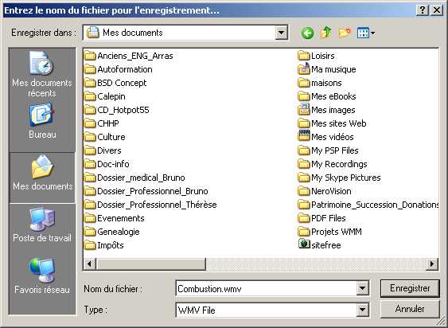Screen dimensions: 448x328
Task: Click the file name field containing Combustion.wmv
Action: pyautogui.click(x=267, y=288)
